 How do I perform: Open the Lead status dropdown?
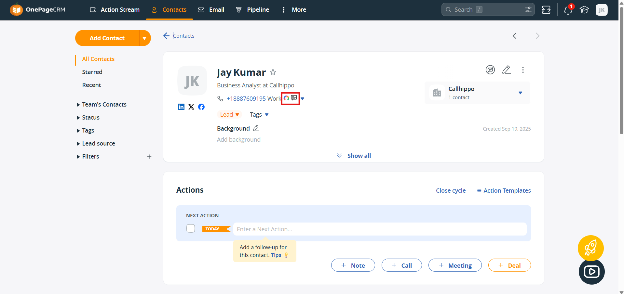229,114
